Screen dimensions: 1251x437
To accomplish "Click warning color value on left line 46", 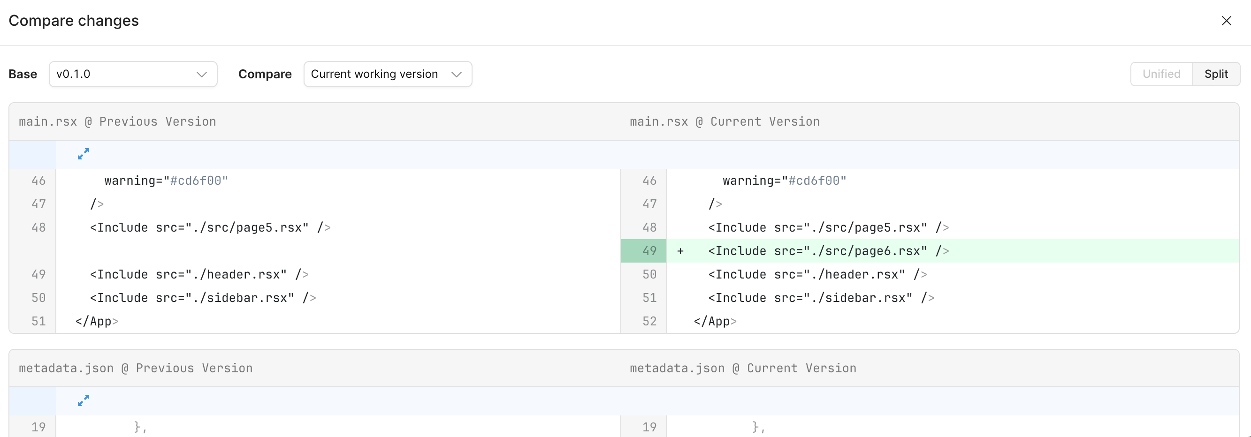I will tap(199, 181).
